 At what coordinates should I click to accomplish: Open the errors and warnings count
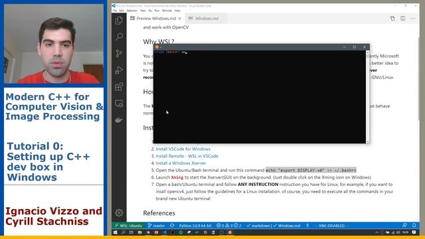click(228, 226)
